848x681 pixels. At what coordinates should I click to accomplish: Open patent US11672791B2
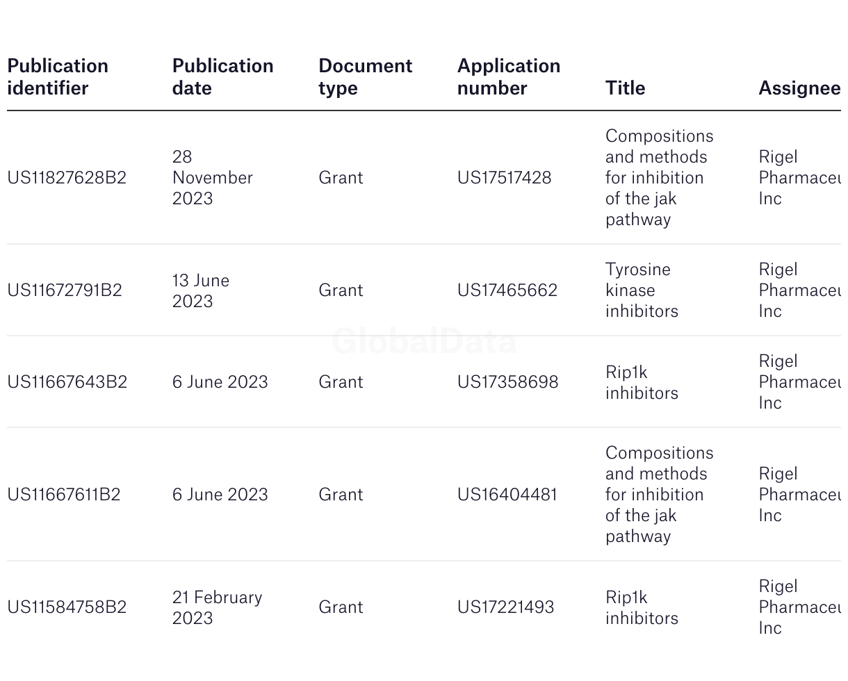coord(65,290)
